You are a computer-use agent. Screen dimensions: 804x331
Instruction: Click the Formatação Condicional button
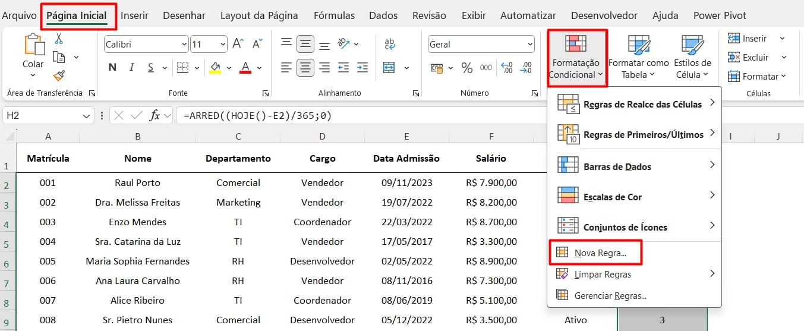coord(576,57)
